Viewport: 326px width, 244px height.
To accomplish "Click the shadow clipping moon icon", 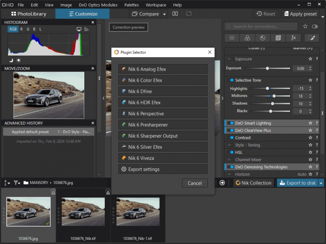I will click(11, 60).
